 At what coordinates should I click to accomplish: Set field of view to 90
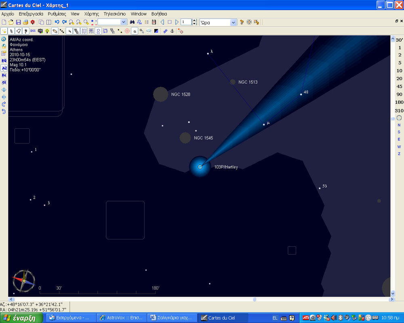pos(399,94)
